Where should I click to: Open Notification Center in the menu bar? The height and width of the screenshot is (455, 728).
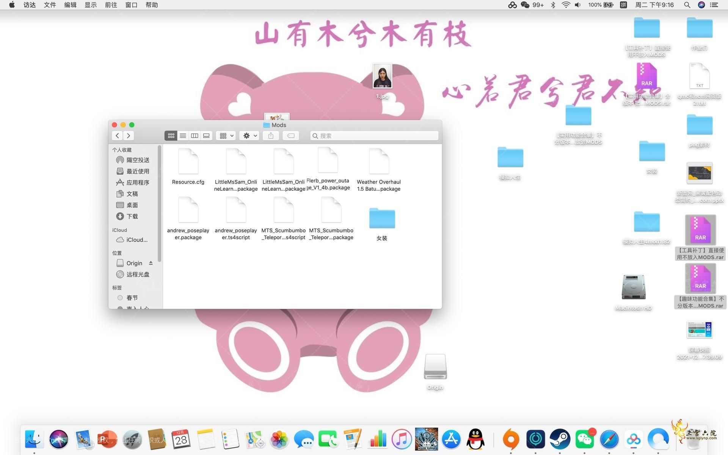pyautogui.click(x=714, y=5)
